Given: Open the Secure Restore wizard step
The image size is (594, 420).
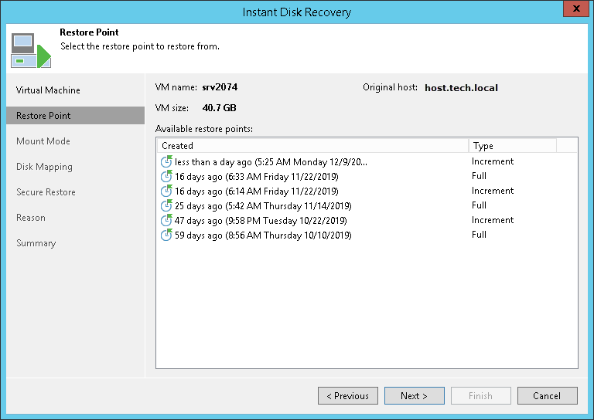Looking at the screenshot, I should click(x=46, y=192).
